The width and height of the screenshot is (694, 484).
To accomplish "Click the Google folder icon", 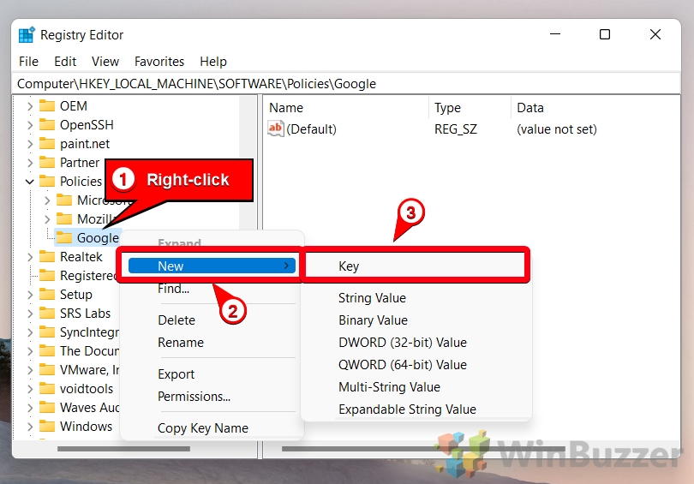I will (x=64, y=237).
